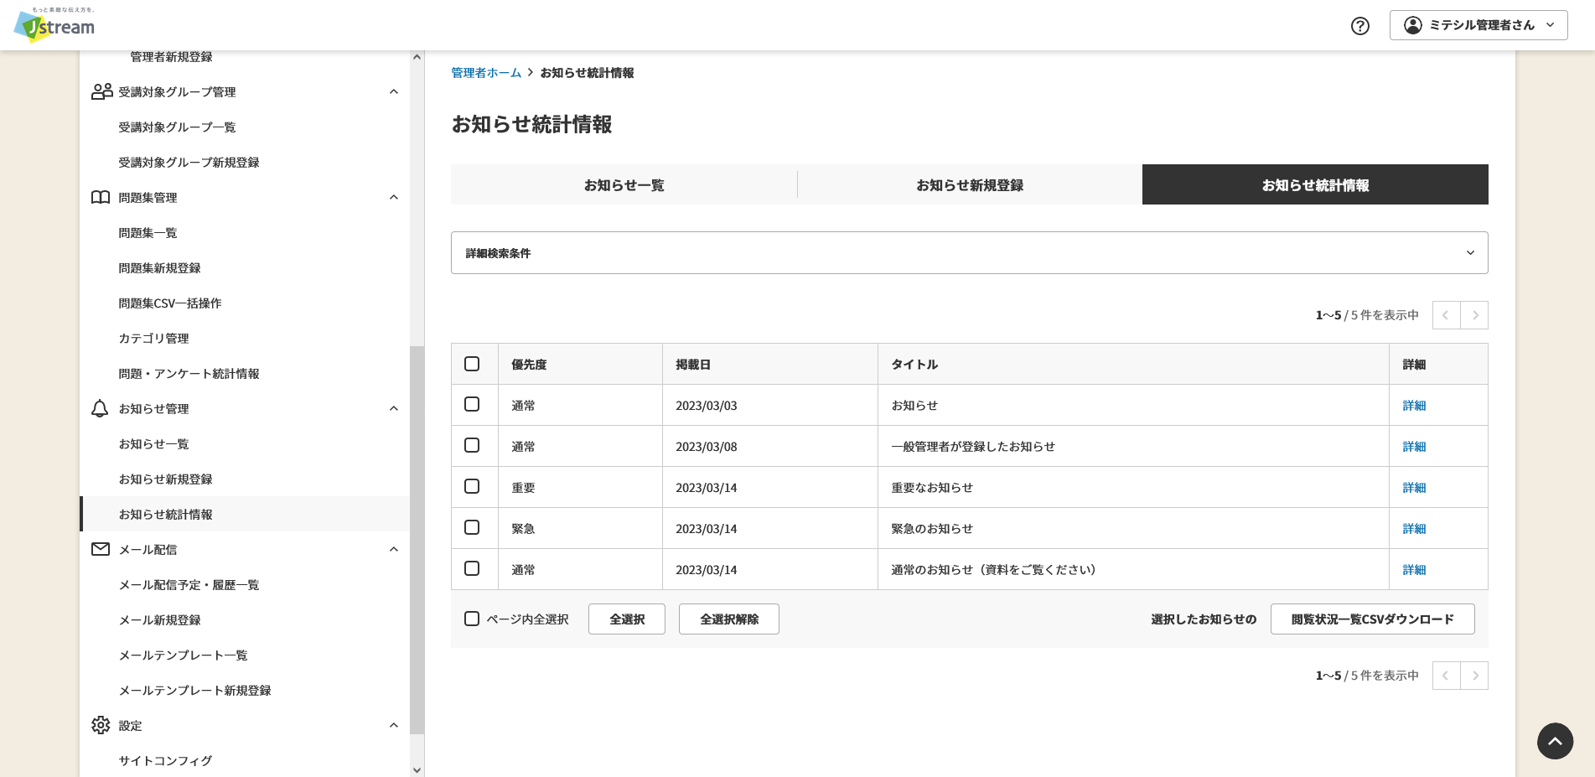Collapse the お知らせ管理 section
This screenshot has height=777, width=1595.
(x=394, y=408)
